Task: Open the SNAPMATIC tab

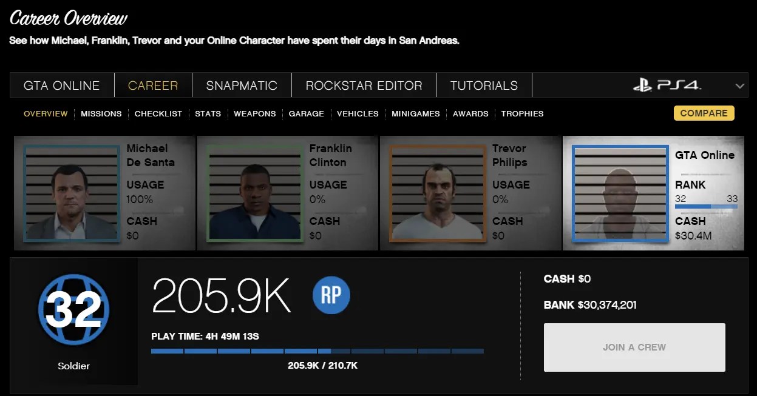Action: 242,85
